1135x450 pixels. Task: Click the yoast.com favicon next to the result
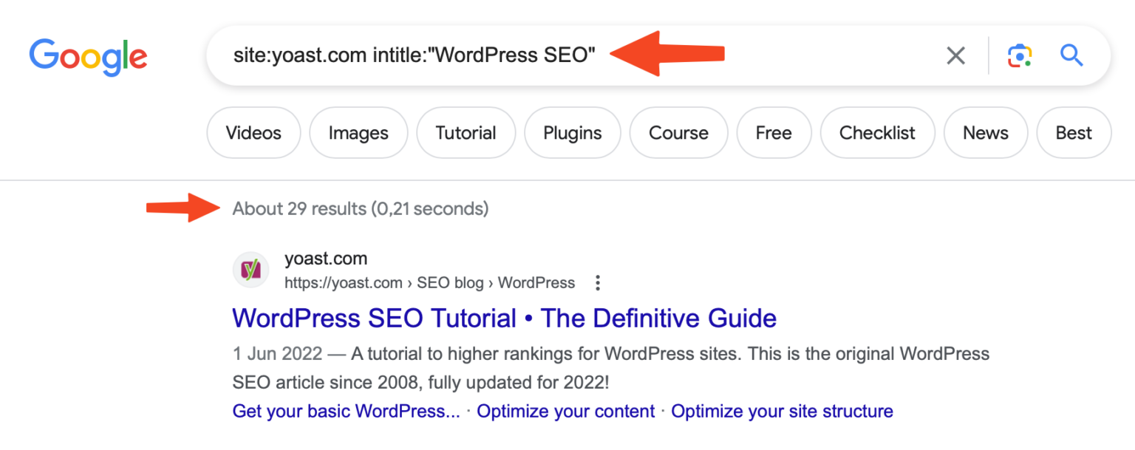250,270
